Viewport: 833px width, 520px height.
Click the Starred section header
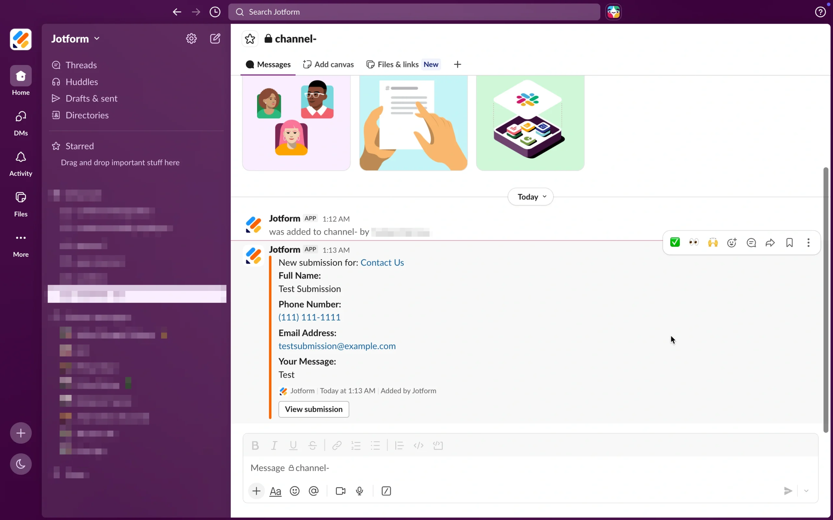(x=73, y=146)
